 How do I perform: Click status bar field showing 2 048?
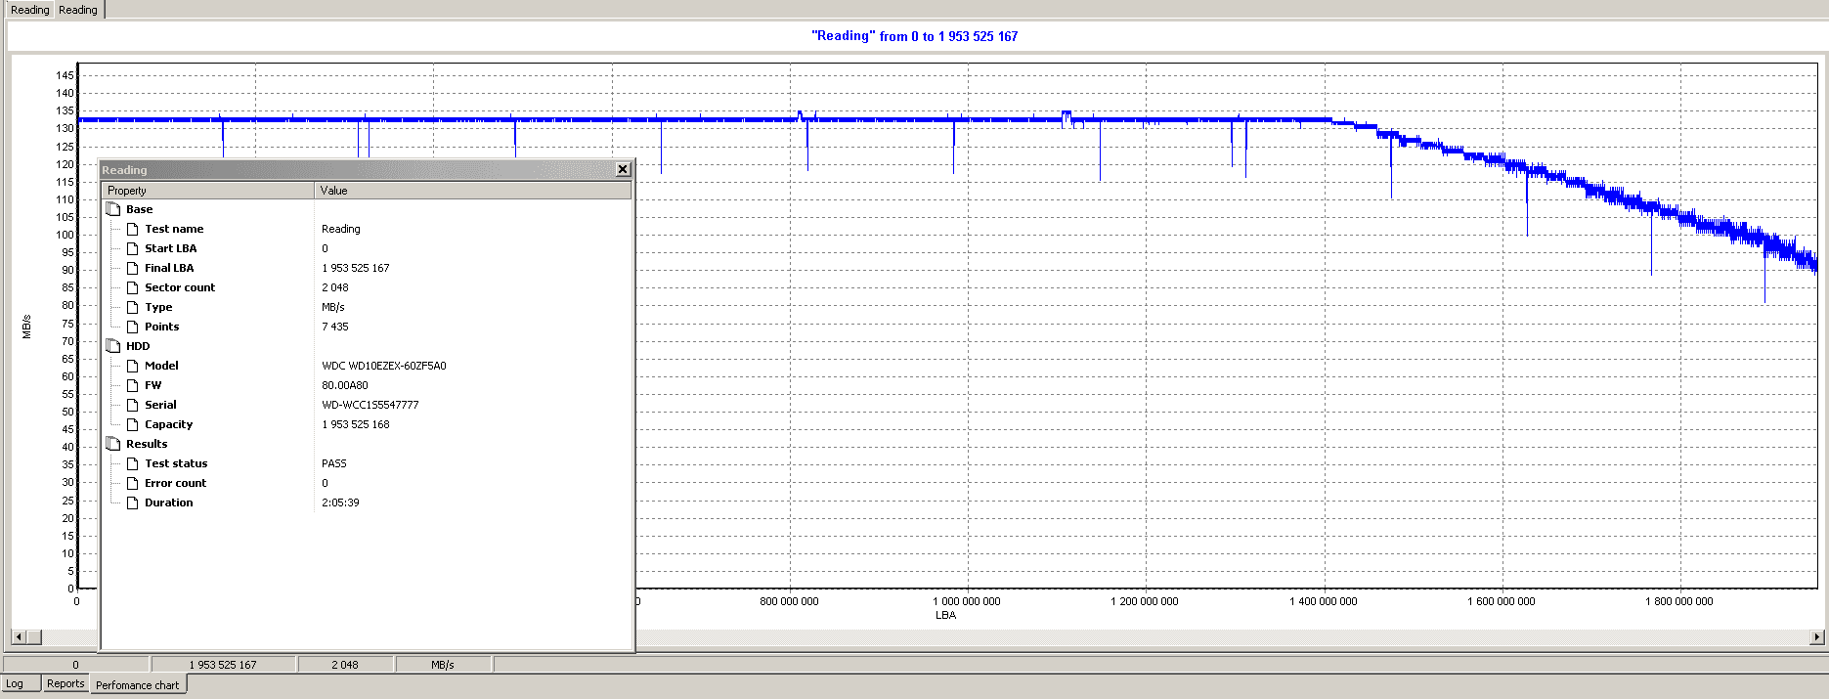tap(344, 665)
